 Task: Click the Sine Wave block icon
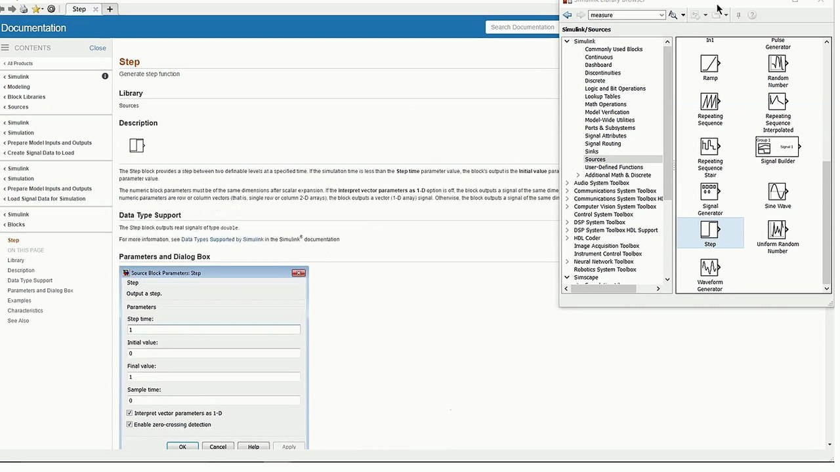777,192
